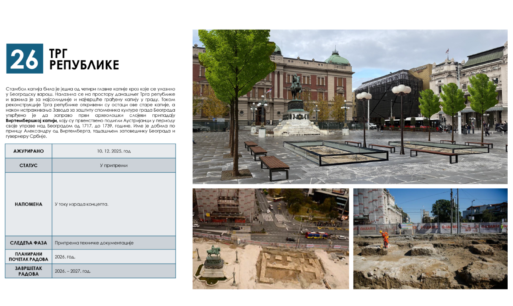Viewport: 513px width, 306px height.
Task: Click the worker in orange vest
Action: click(x=385, y=238)
